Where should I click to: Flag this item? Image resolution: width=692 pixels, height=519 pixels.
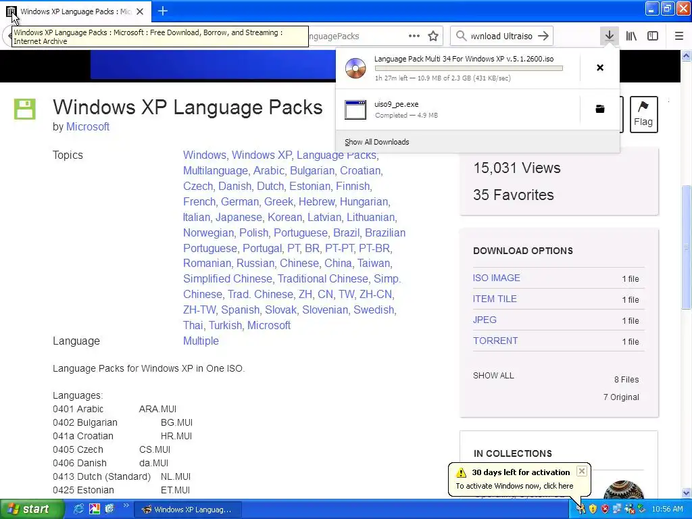[643, 114]
